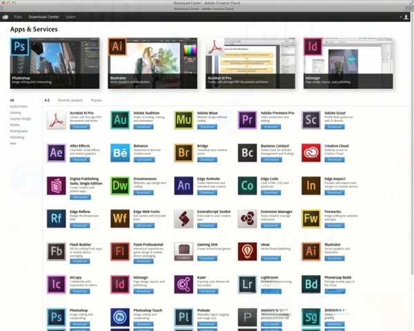Select the A-Z sorting tab

point(47,100)
